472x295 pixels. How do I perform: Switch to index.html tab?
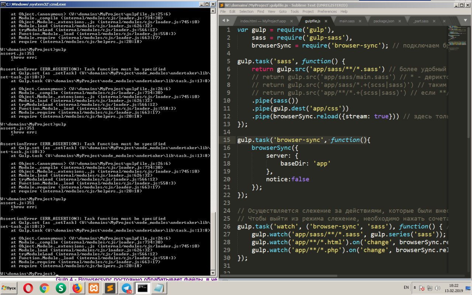263,21
